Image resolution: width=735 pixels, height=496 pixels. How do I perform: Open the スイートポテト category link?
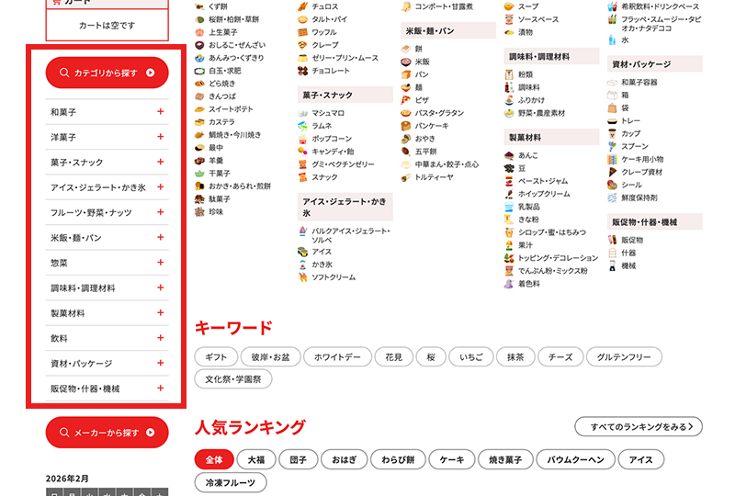coord(232,109)
